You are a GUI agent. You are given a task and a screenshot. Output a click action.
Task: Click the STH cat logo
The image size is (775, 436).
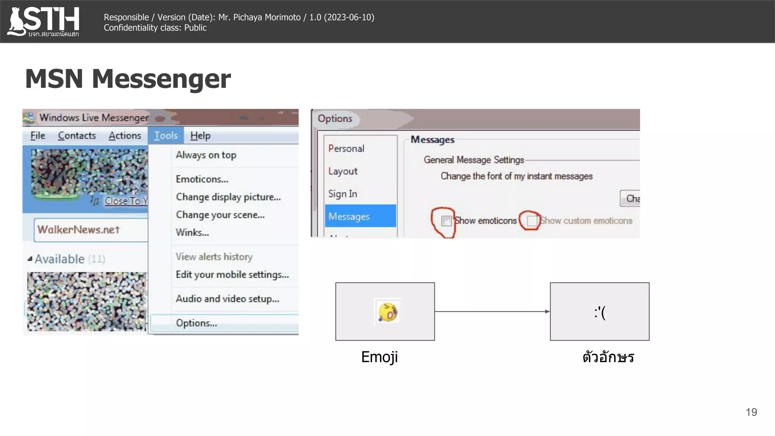44,22
